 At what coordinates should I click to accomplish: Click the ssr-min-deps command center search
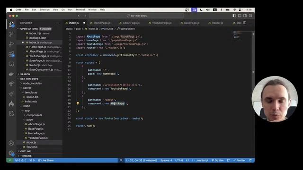click(x=137, y=16)
